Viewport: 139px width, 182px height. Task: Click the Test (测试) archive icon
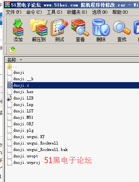tap(59, 27)
